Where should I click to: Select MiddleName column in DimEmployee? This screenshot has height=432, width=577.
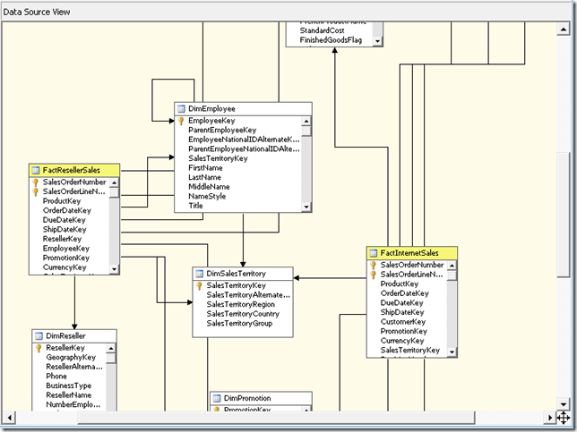pyautogui.click(x=209, y=187)
